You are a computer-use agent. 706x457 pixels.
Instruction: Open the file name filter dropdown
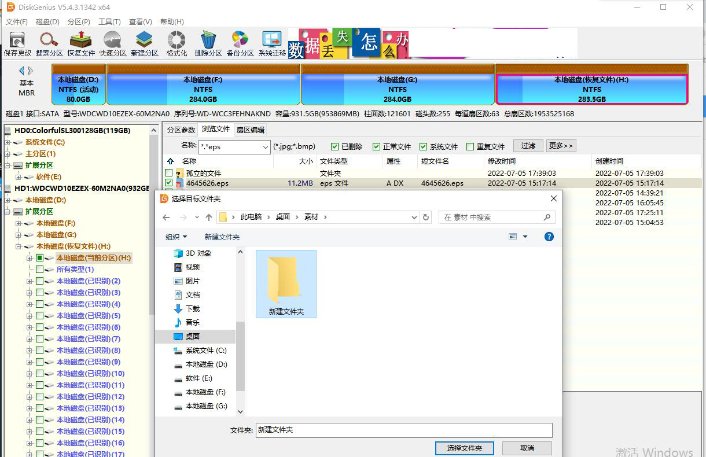pyautogui.click(x=265, y=147)
